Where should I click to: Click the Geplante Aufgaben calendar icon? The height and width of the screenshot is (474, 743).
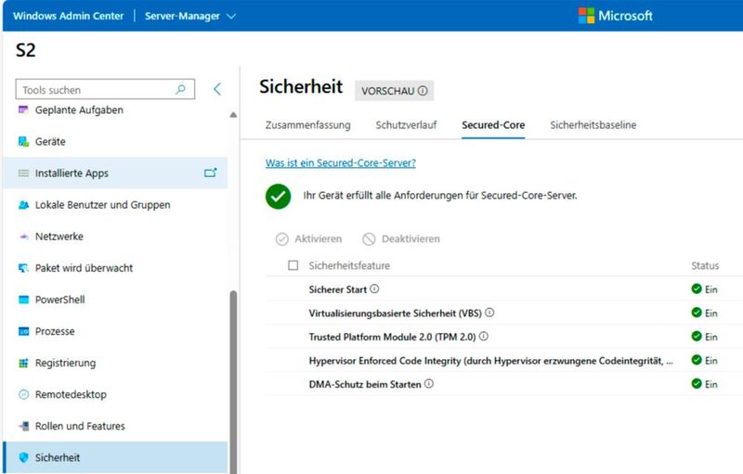tap(23, 109)
